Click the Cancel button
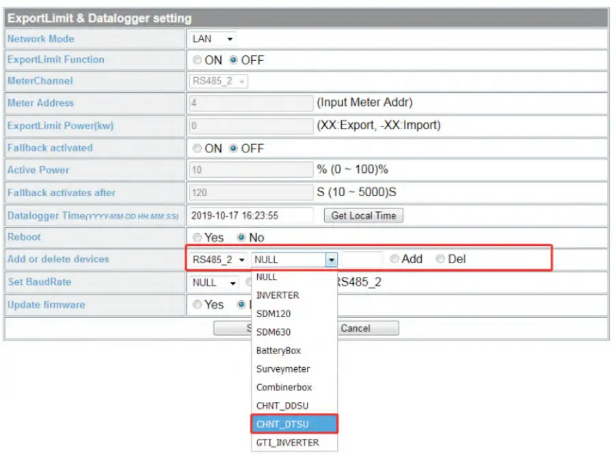This screenshot has height=456, width=616. (358, 328)
